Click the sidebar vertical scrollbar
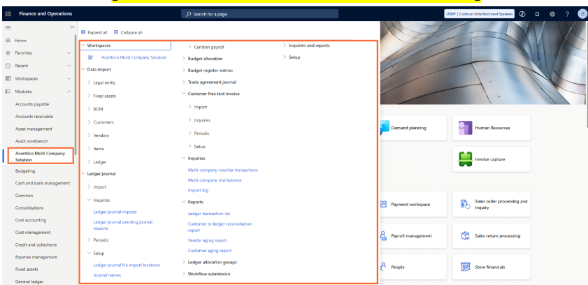This screenshot has height=285, width=588. 76,94
